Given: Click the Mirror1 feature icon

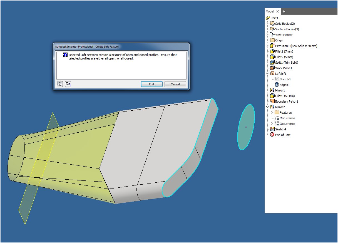Looking at the screenshot, I should 272,90.
